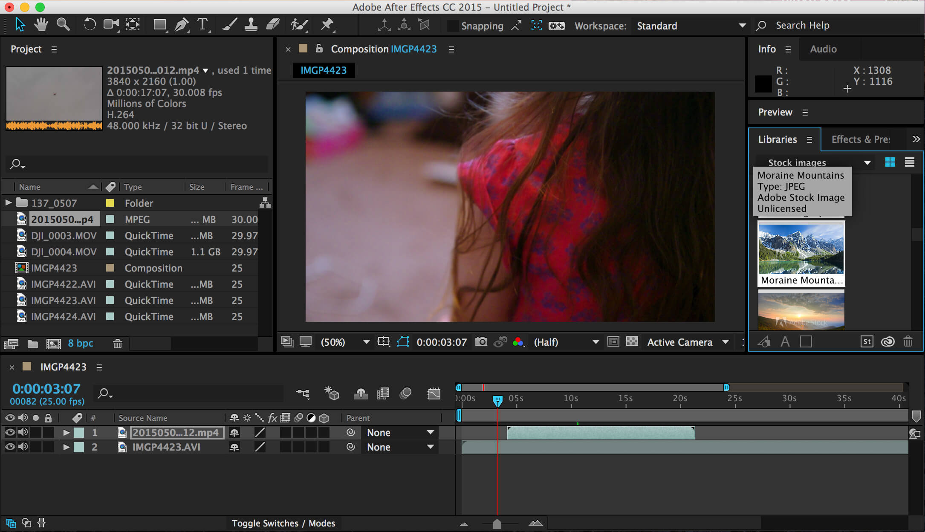Open the Active Camera view dropdown
Screen dimensions: 925x532
pyautogui.click(x=688, y=342)
